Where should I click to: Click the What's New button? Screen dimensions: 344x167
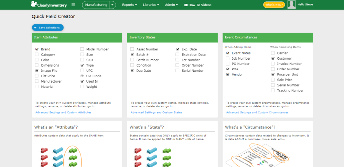click(x=274, y=4)
